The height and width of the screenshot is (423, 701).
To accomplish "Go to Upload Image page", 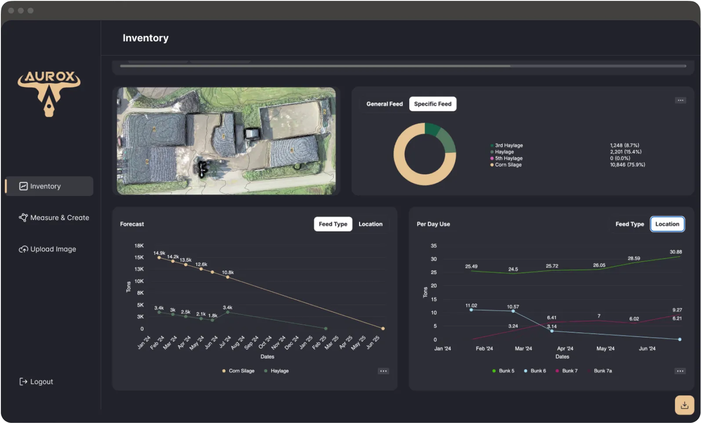I will click(47, 249).
